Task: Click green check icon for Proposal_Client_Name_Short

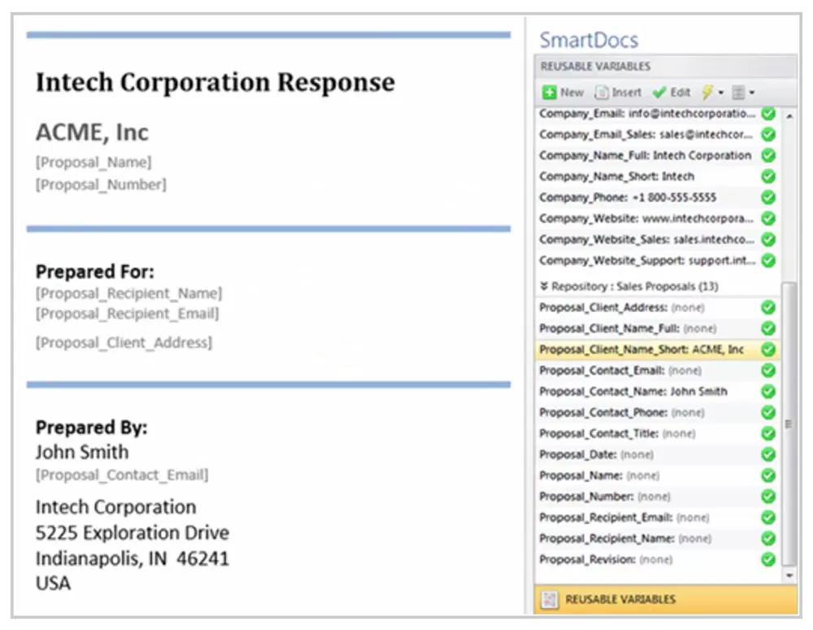Action: (x=768, y=350)
